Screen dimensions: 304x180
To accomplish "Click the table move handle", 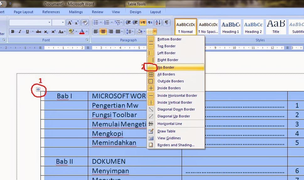I will click(38, 90).
